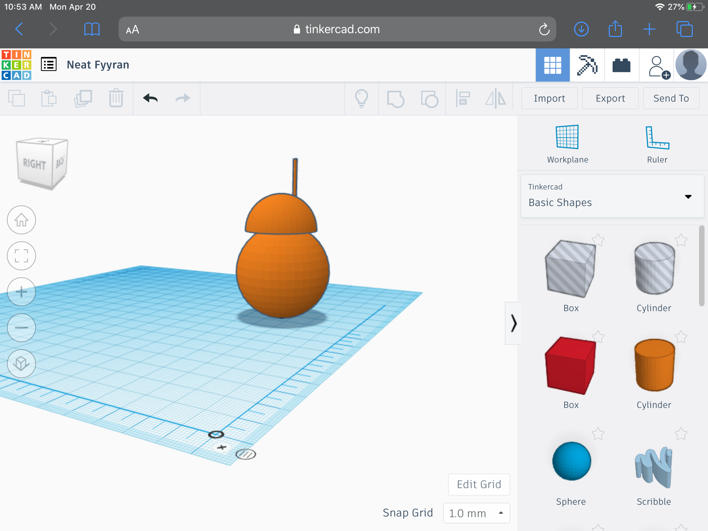Image resolution: width=708 pixels, height=531 pixels.
Task: Reload the tinkercad.com page
Action: coord(544,29)
